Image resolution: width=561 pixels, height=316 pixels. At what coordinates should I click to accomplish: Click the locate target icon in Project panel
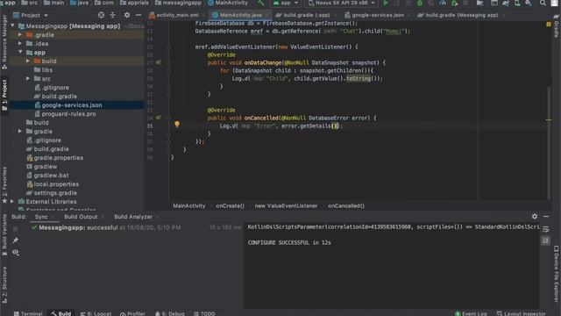click(x=102, y=15)
